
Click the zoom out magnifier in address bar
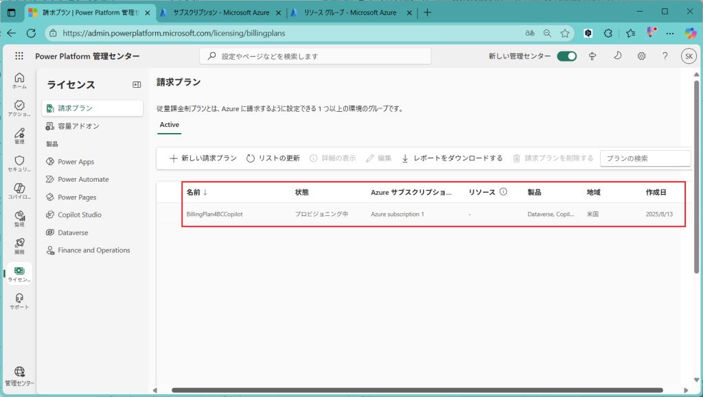547,33
